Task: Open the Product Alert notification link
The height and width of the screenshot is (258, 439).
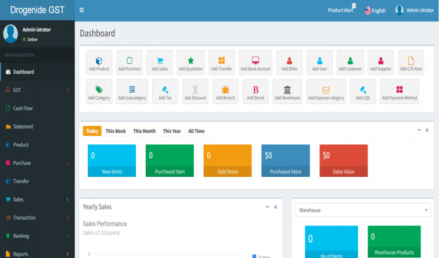Action: point(341,10)
